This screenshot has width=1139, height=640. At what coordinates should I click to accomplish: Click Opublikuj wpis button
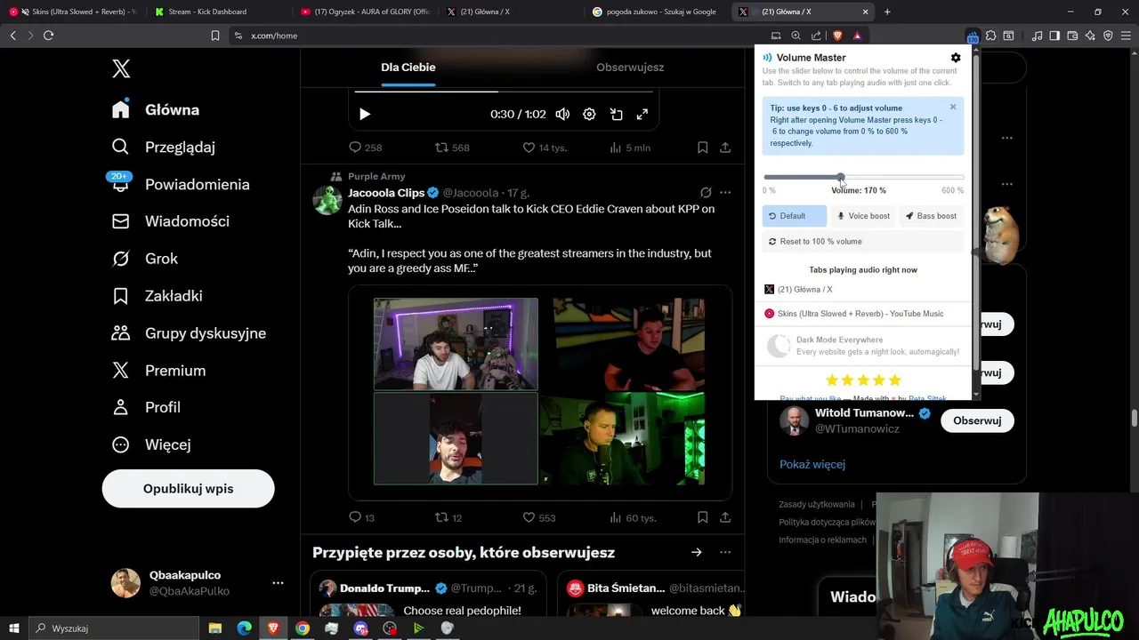[188, 489]
